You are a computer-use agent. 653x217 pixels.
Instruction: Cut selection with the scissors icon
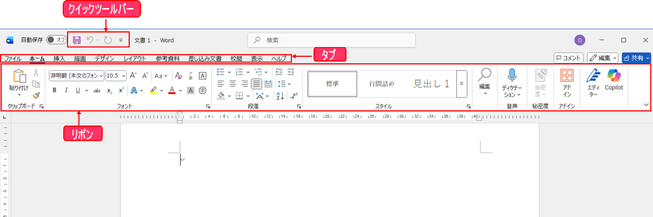coord(36,72)
